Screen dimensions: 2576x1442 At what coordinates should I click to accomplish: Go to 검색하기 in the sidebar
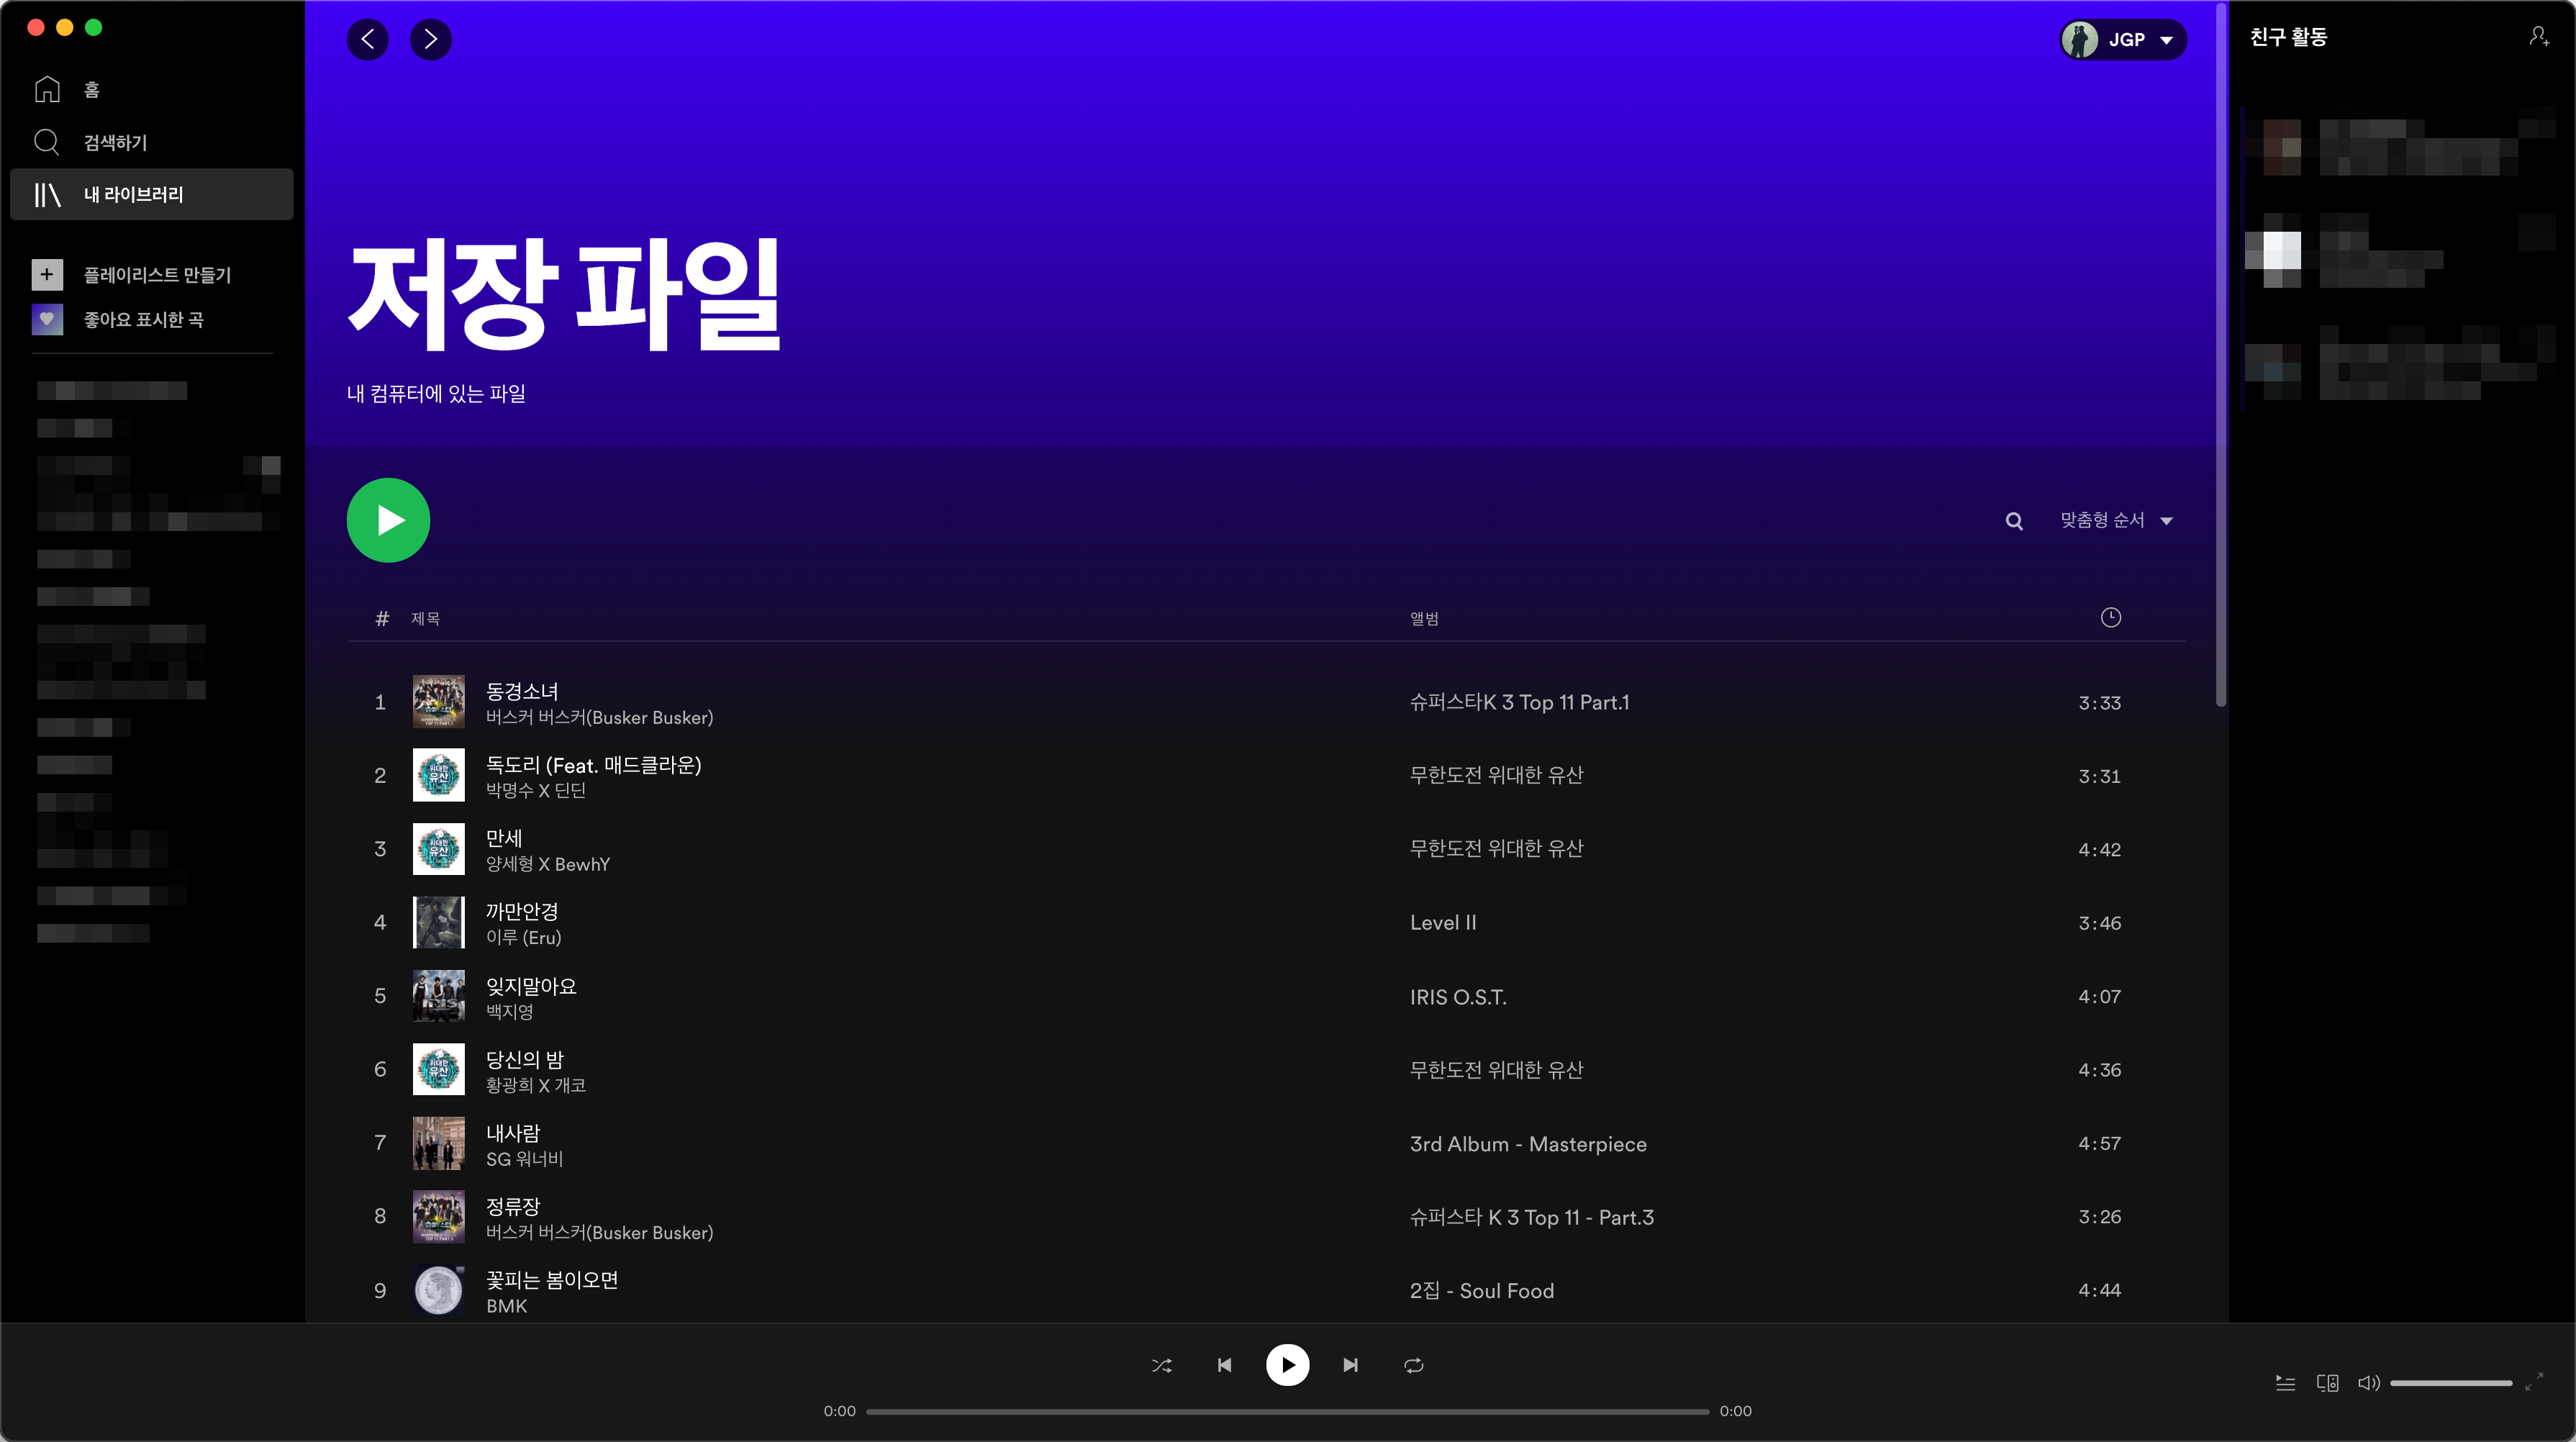click(115, 142)
